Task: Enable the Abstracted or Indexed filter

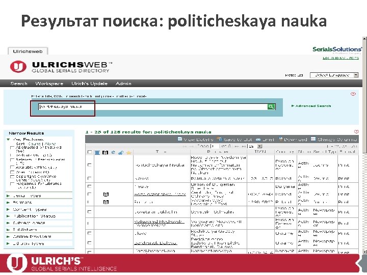Action: coord(12,148)
